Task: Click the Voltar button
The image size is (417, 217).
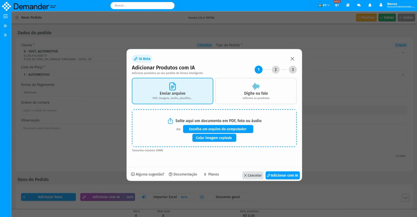Action: pos(406,18)
